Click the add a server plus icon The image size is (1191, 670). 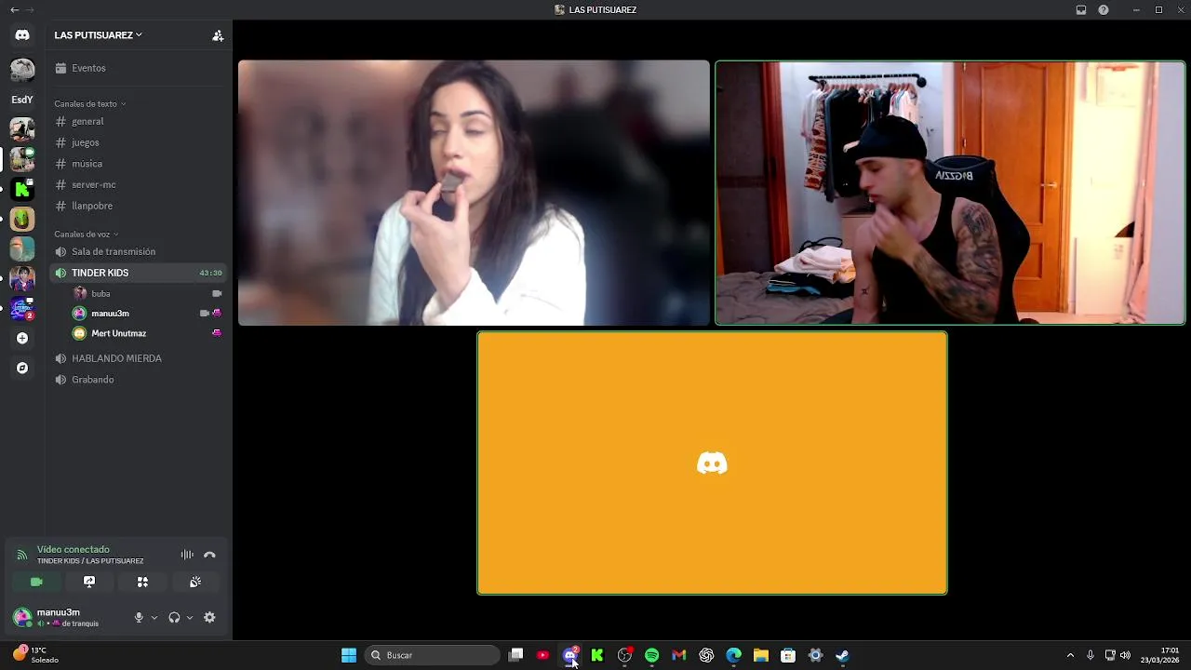22,339
